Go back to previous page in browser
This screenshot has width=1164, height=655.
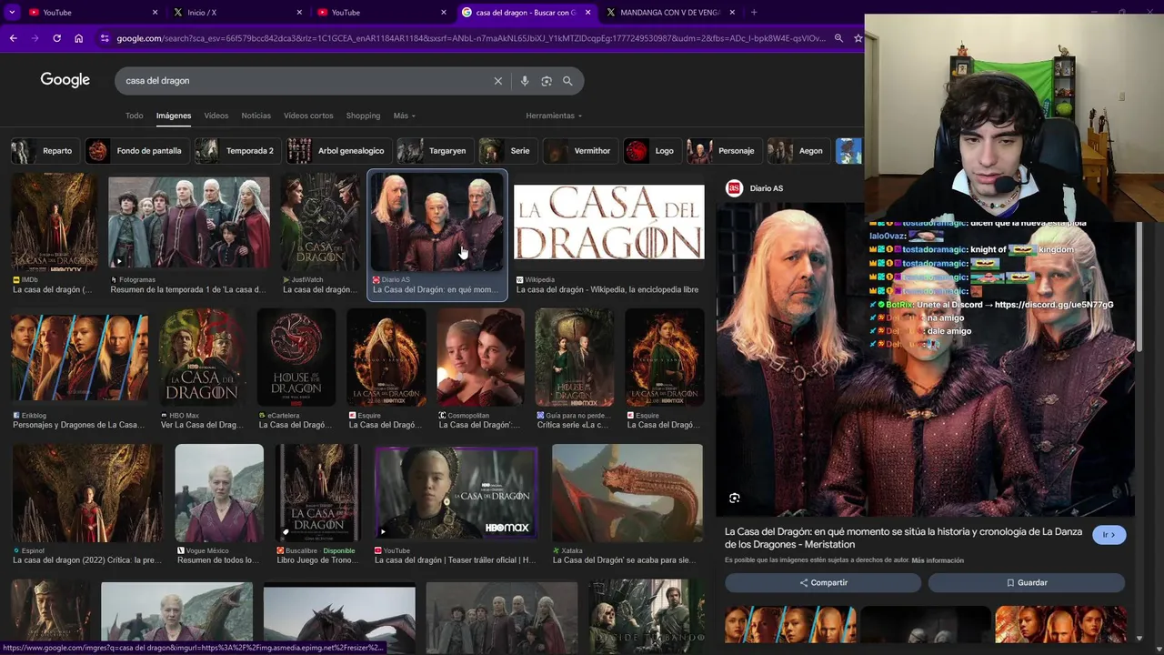point(13,38)
